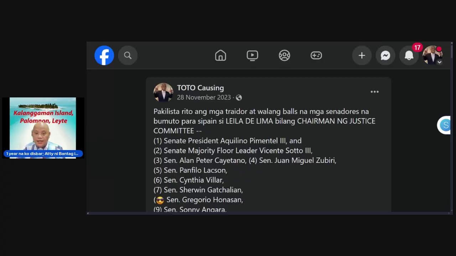Screen dimensions: 456x256
Task: Click the globe public audience icon
Action: [239, 97]
